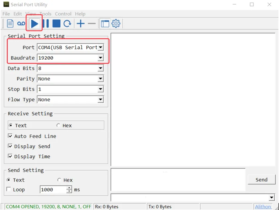The height and width of the screenshot is (210, 279).
Task: Open the send history dropdown arrow at bottom
Action: (271, 197)
